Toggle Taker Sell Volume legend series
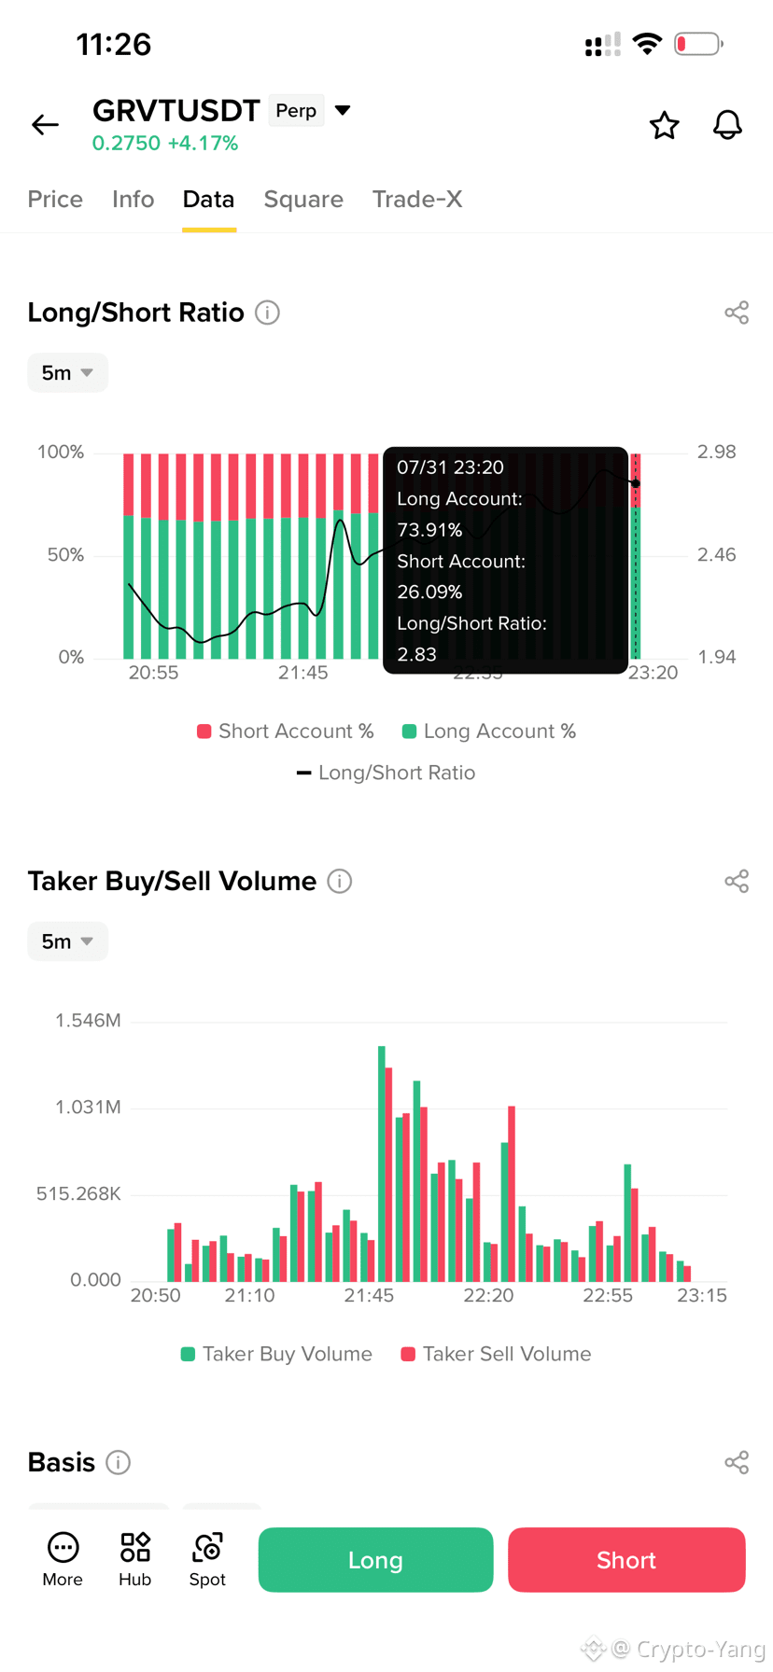 tap(496, 1354)
